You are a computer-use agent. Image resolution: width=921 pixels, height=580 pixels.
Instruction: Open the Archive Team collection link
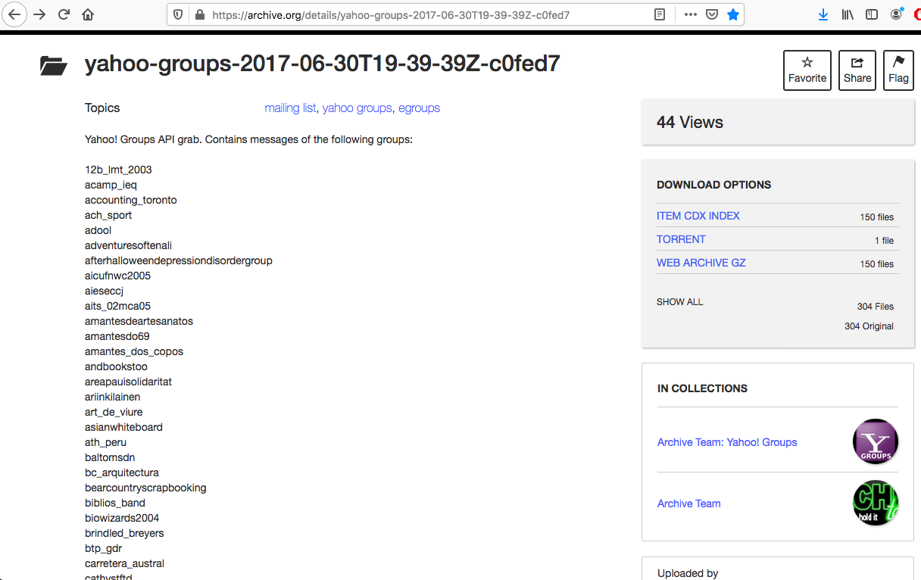point(689,504)
